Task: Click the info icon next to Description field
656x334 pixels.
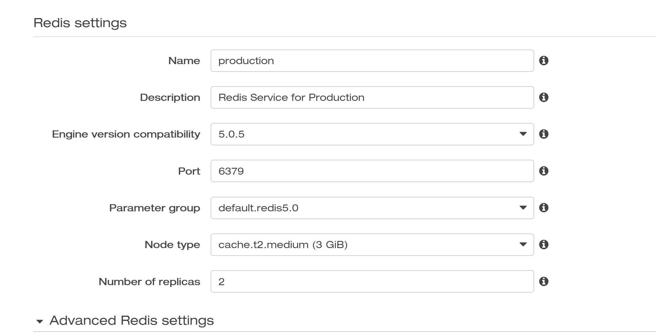Action: coord(543,97)
